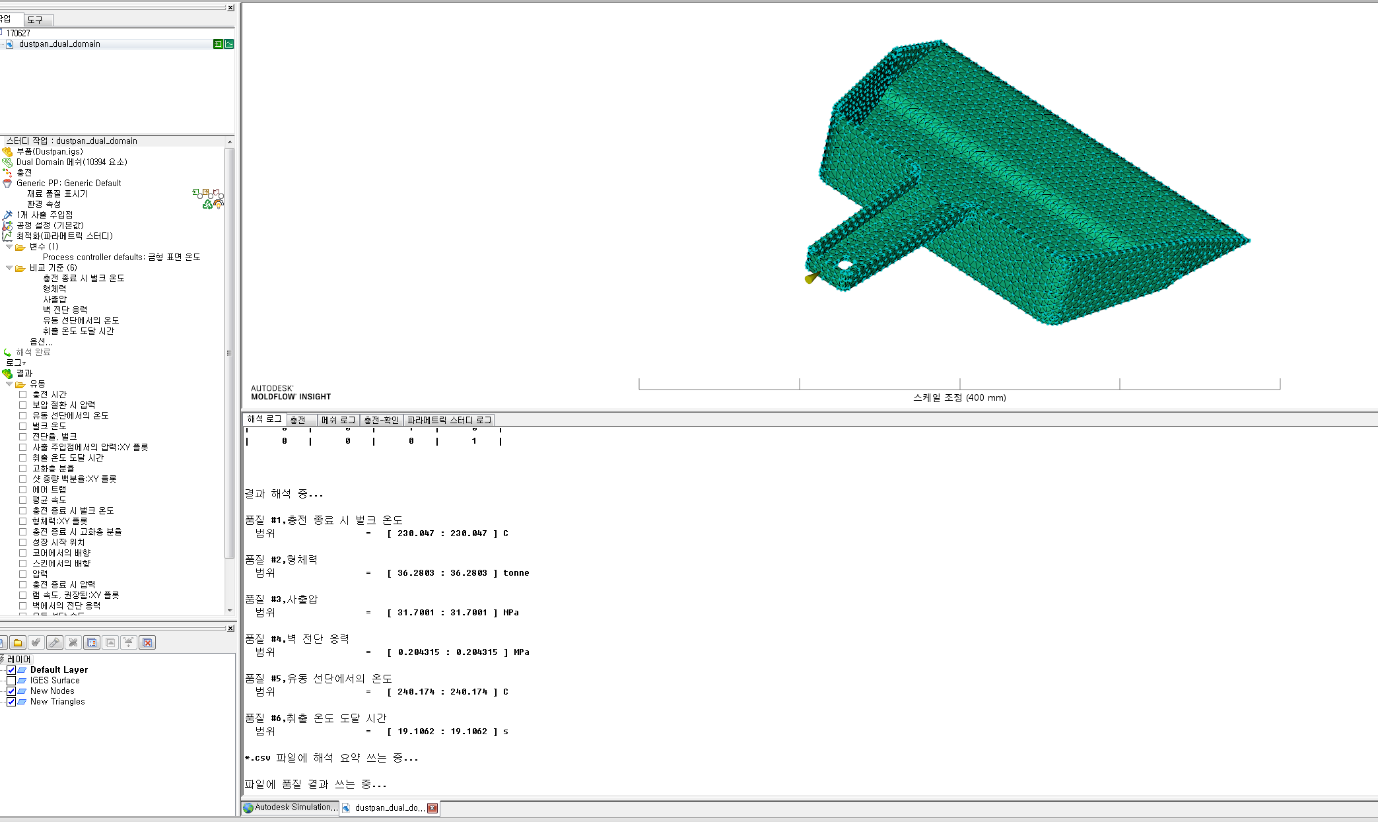Check the 충전 시간 result checkbox
This screenshot has width=1378, height=822.
click(22, 395)
